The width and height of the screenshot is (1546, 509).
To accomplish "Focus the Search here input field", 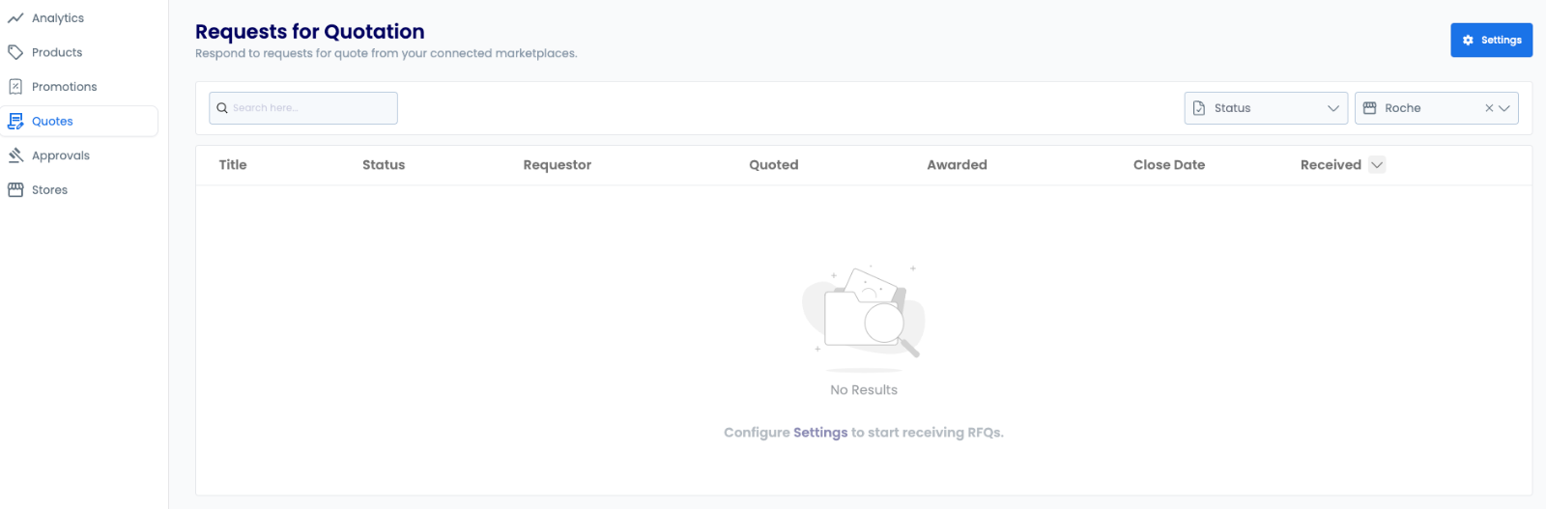I will click(311, 108).
